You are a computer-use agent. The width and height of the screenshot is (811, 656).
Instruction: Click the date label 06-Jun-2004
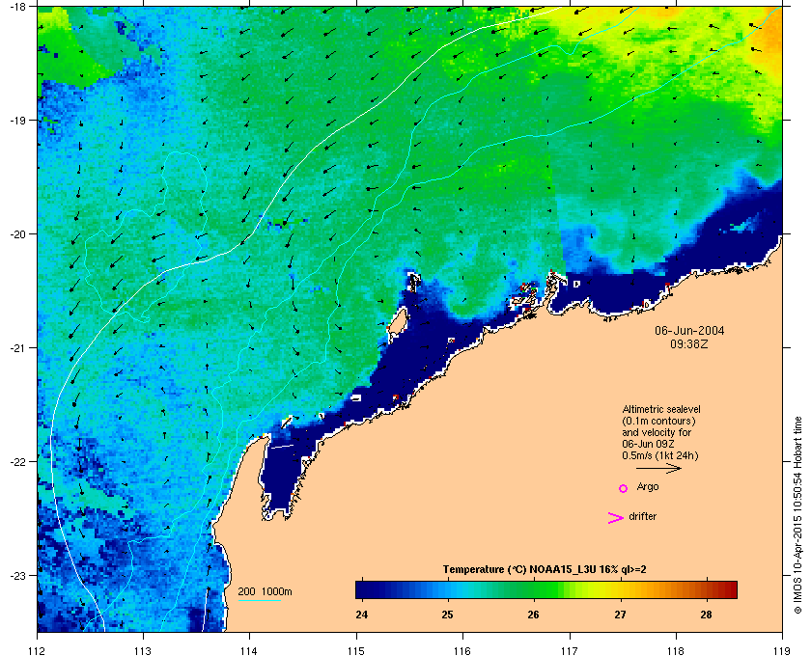tap(689, 331)
